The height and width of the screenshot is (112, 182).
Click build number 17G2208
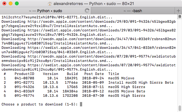[70, 96]
